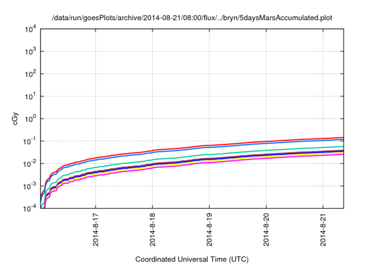
Task: Select the 10^-3 y-axis tick label
Action: click(30, 186)
